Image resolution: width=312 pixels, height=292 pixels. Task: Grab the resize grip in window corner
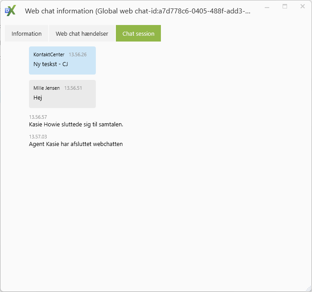click(308, 288)
